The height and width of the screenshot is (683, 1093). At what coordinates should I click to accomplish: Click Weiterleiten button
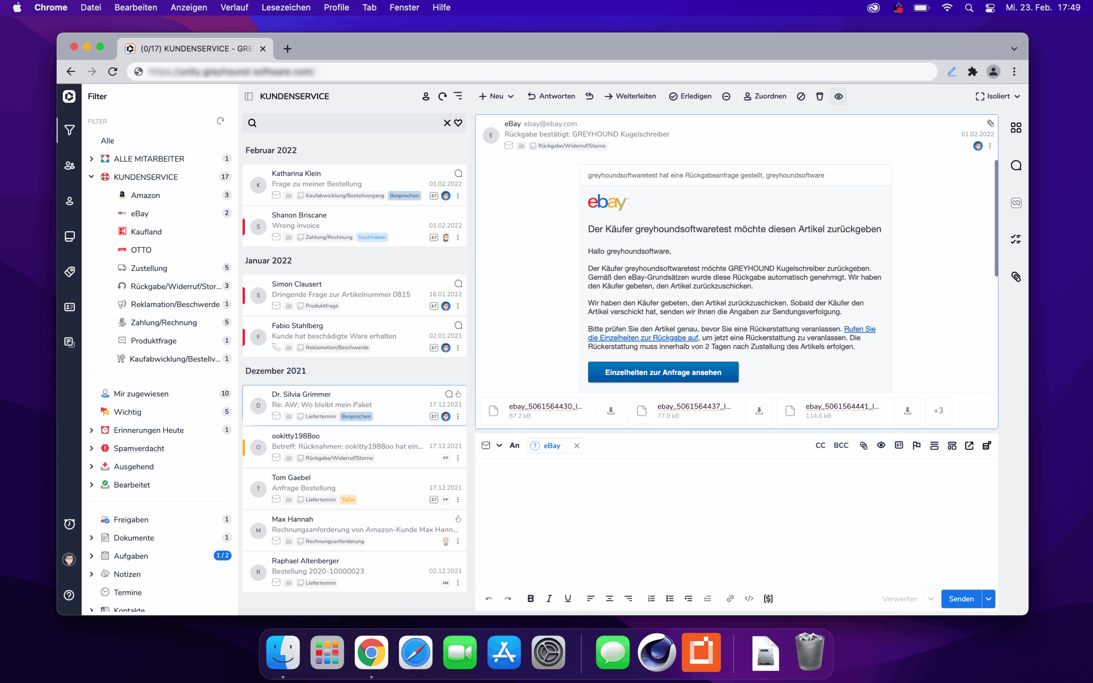(x=630, y=96)
